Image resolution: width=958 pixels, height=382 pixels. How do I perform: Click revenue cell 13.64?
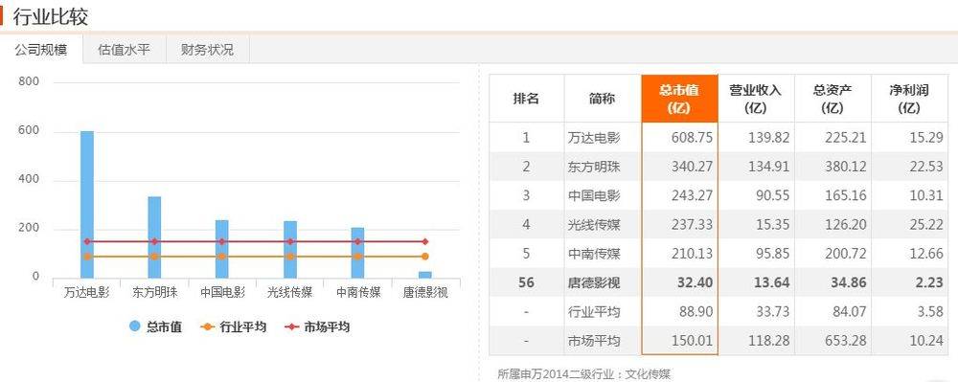(x=772, y=283)
